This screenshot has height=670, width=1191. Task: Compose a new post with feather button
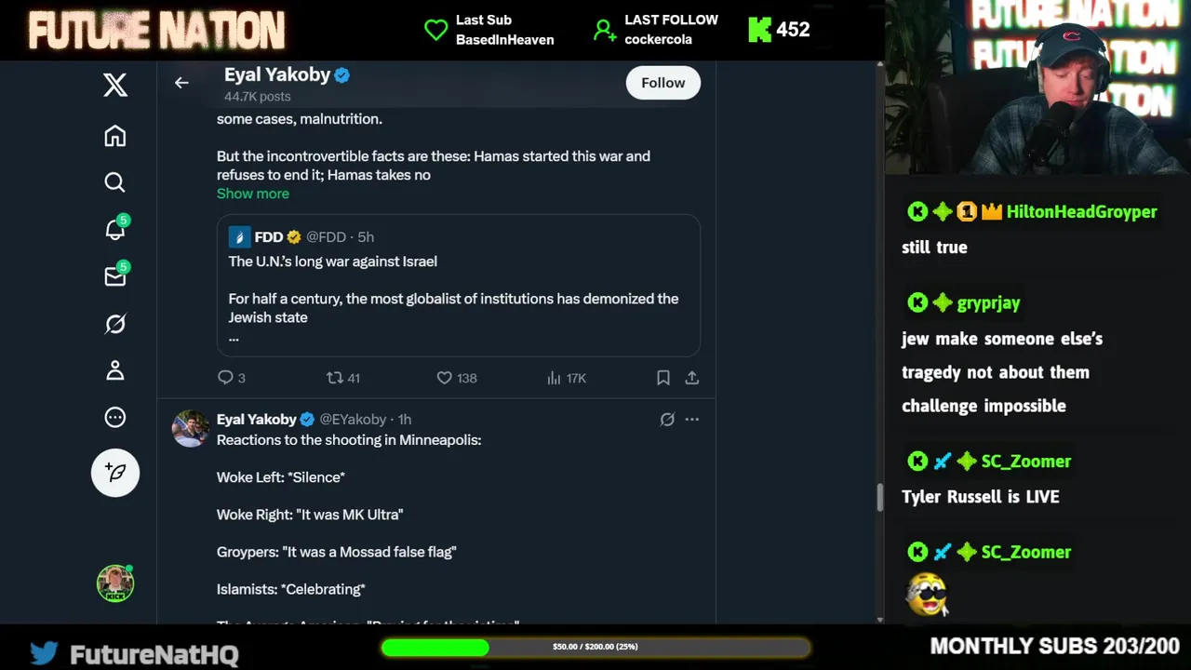pyautogui.click(x=115, y=473)
